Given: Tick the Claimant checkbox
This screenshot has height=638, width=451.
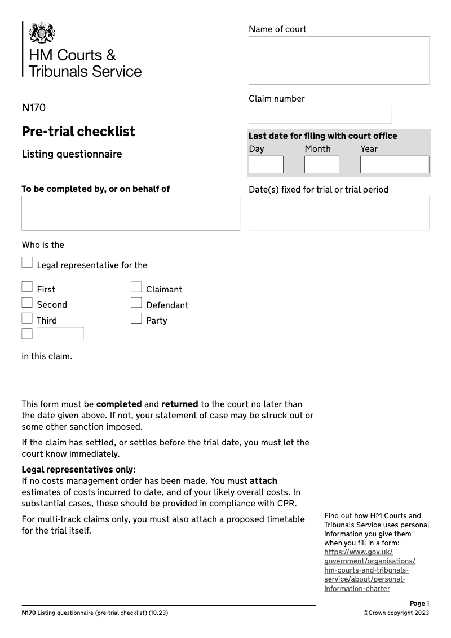Looking at the screenshot, I should pos(136,287).
